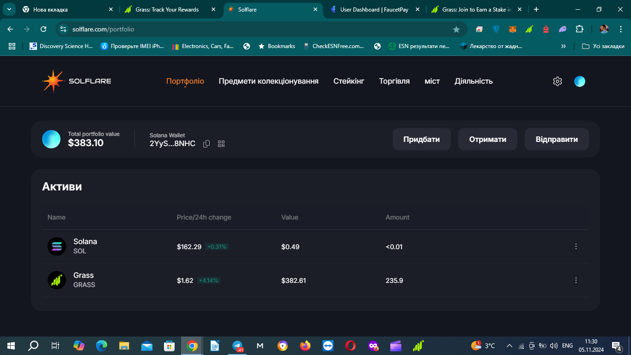Click the Solflare logo
This screenshot has width=631, height=355.
pos(77,81)
